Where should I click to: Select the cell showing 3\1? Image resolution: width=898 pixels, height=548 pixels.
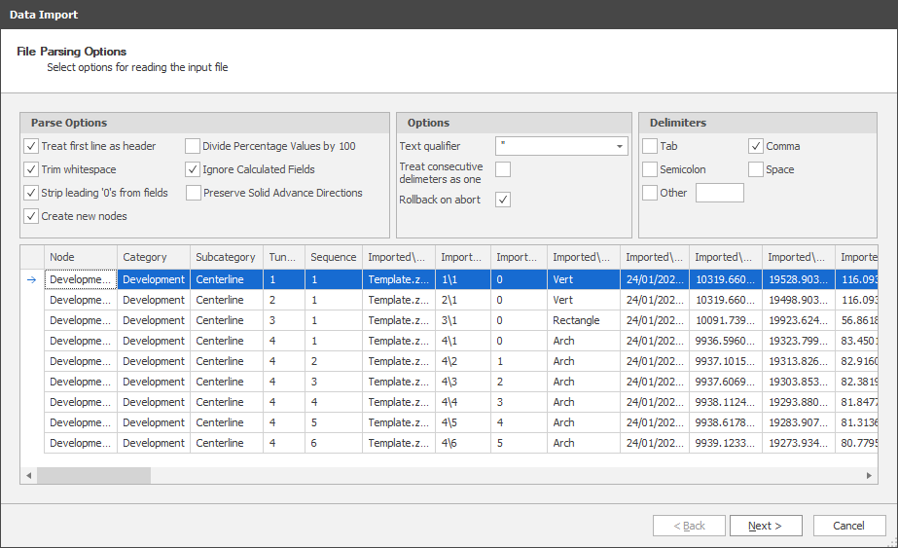coord(463,320)
